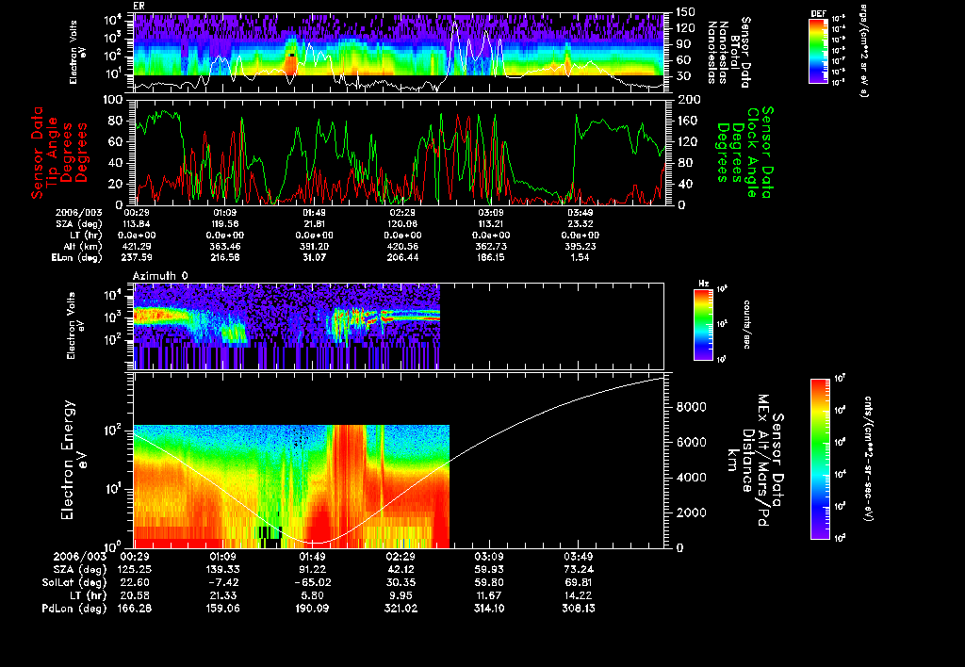Click the 200 clock angle tick label
This screenshot has width=965, height=667.
[689, 100]
